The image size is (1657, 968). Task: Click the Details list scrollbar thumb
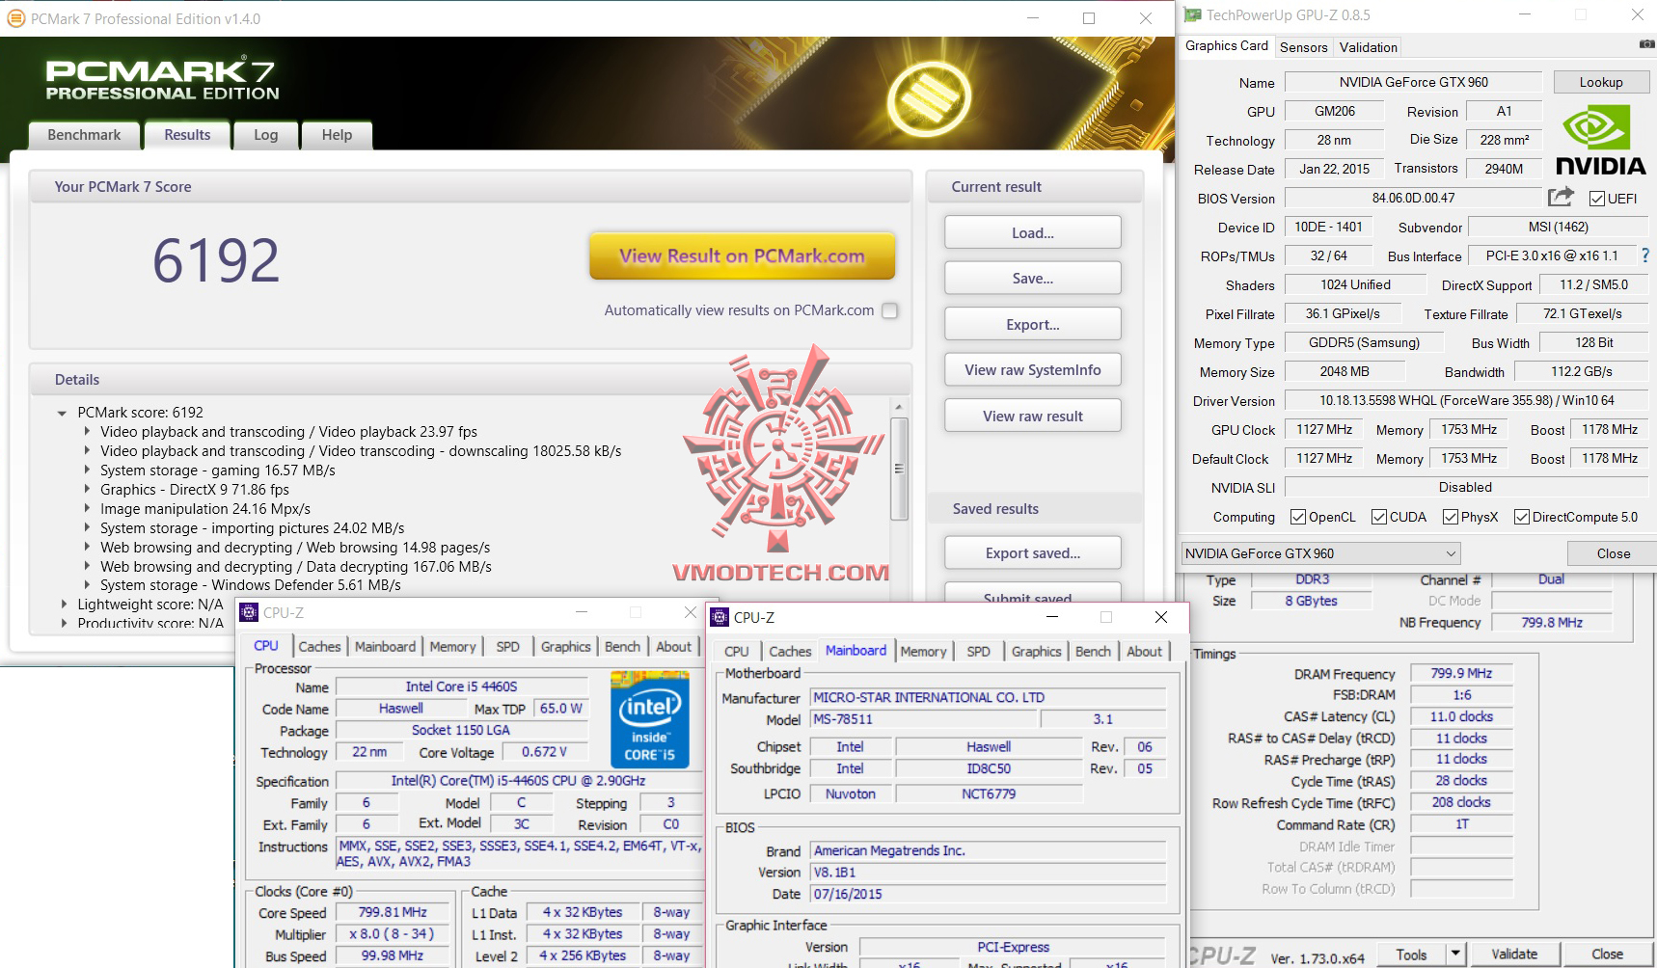pyautogui.click(x=899, y=469)
